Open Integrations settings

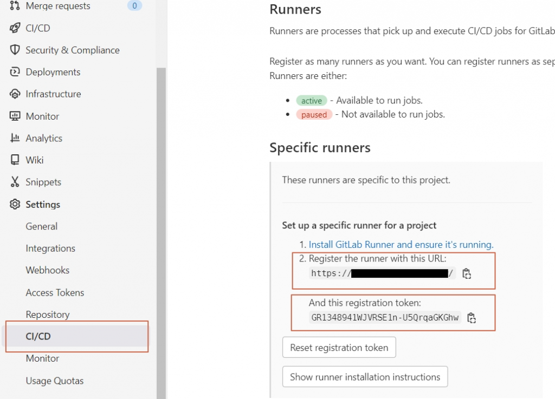click(50, 248)
